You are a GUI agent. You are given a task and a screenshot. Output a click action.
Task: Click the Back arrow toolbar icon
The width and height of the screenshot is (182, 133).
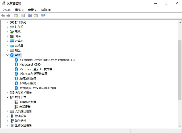[3, 15]
